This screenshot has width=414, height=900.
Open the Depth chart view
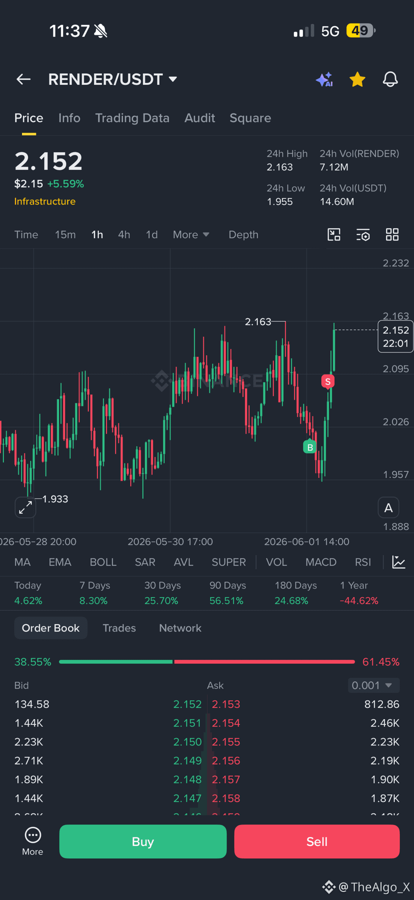click(x=243, y=234)
